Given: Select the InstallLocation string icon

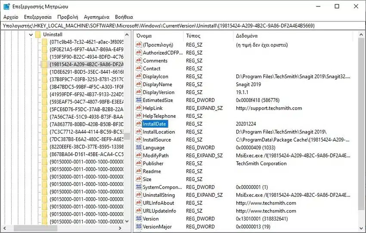Looking at the screenshot, I should click(x=139, y=132).
